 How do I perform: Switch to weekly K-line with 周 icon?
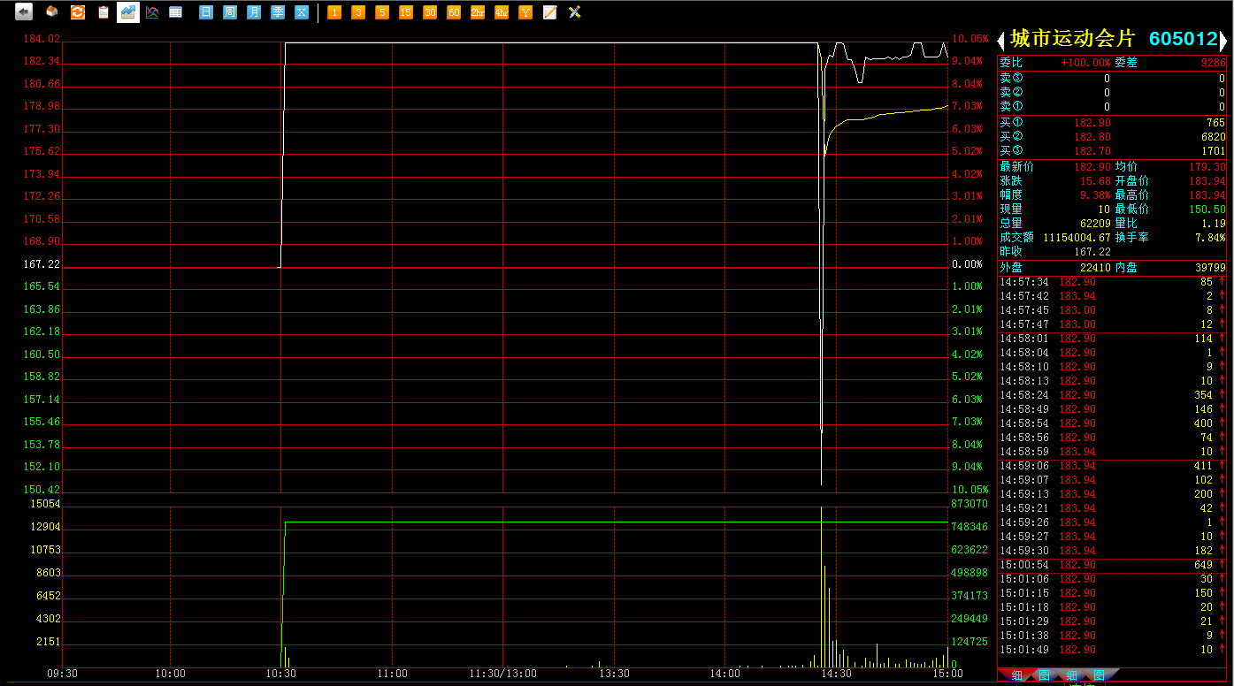tap(230, 12)
